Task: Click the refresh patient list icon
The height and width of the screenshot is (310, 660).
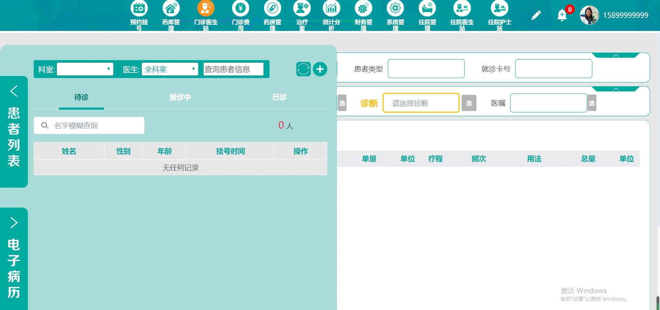Action: [x=303, y=69]
